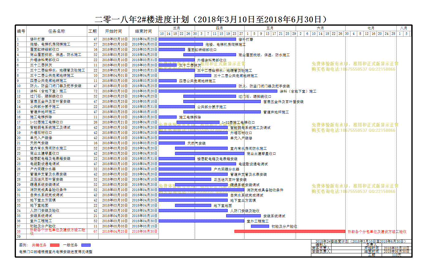Click 四层公共走廊地砖施工 in the task name column

(x=48, y=81)
